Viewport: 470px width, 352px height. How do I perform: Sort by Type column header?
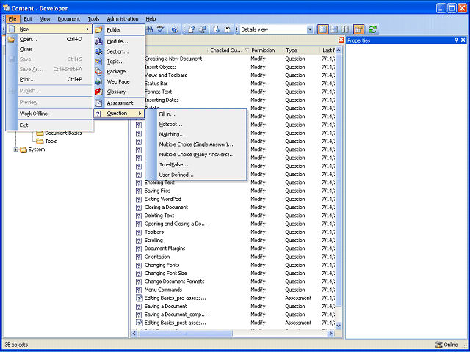(301, 51)
